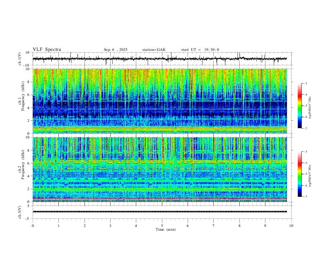Viewport: 328px width, 253px height.
Task: Click the ch.1 voltage waveform trace
Action: [160, 59]
